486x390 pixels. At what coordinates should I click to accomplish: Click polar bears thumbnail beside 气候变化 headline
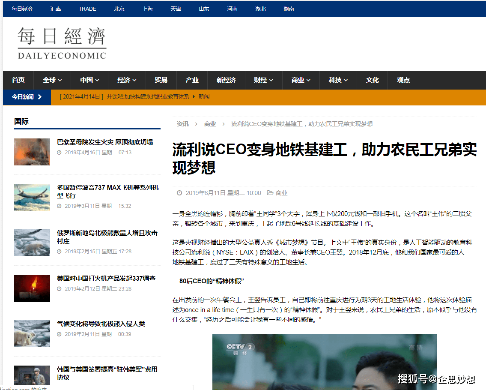click(32, 333)
